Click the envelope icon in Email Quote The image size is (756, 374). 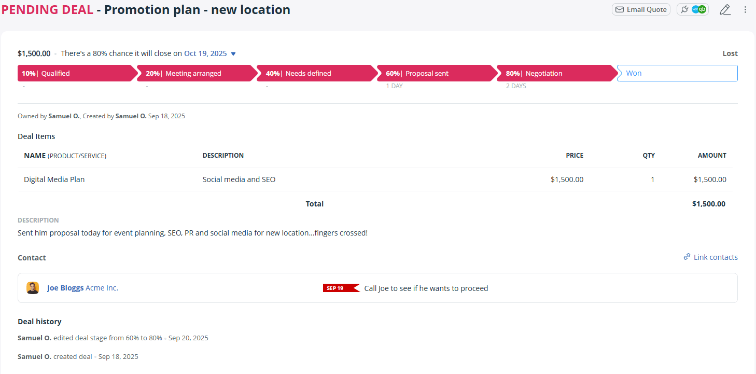pos(620,9)
